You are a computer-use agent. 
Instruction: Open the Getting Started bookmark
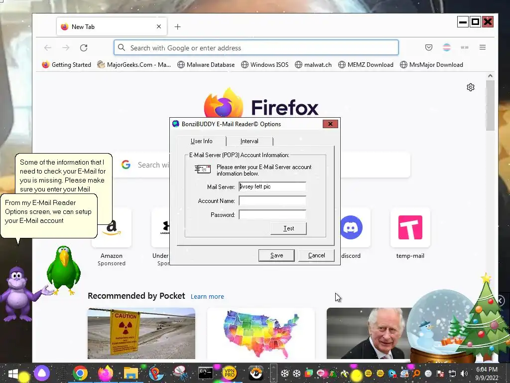66,64
